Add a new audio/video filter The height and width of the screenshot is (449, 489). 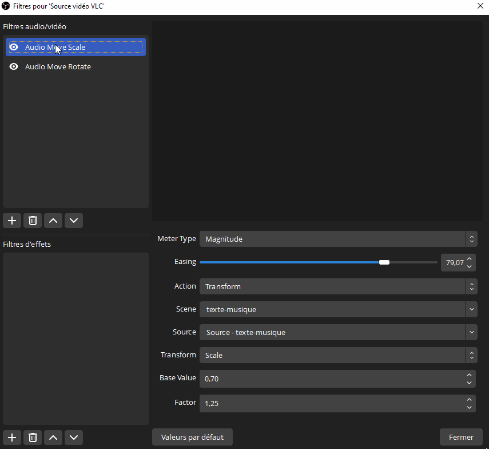(x=12, y=220)
